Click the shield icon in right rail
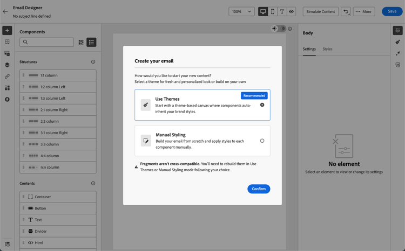Screen dimensions: 405x251 (398, 65)
